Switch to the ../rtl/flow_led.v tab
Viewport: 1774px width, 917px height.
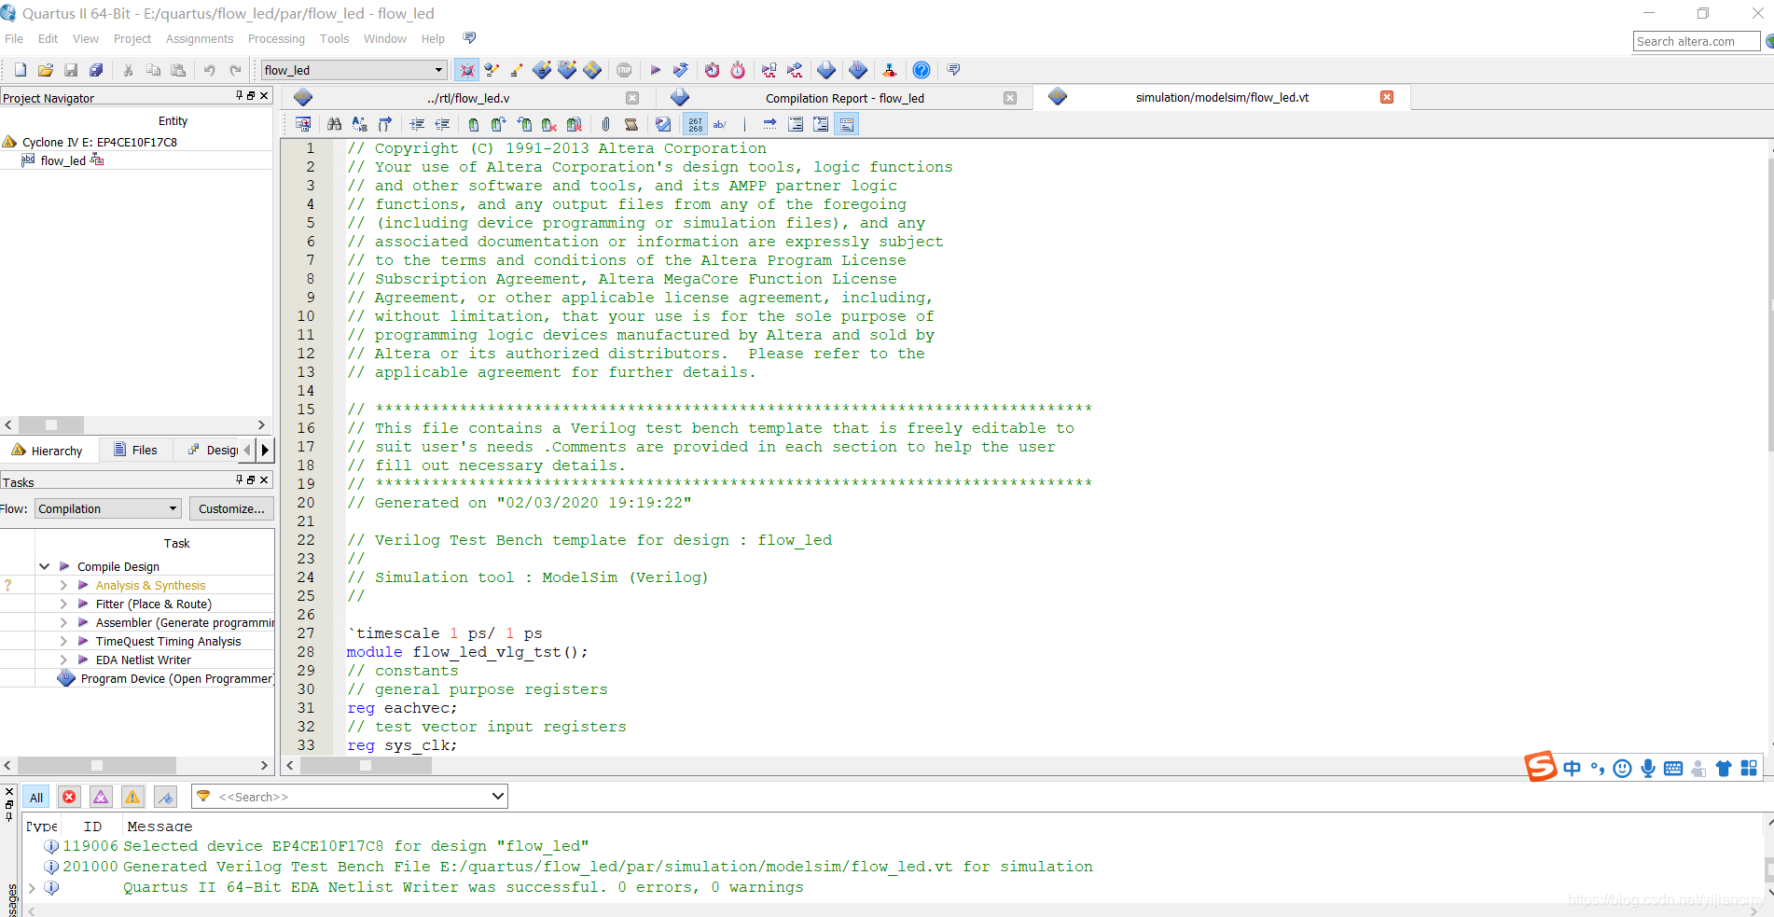[468, 98]
